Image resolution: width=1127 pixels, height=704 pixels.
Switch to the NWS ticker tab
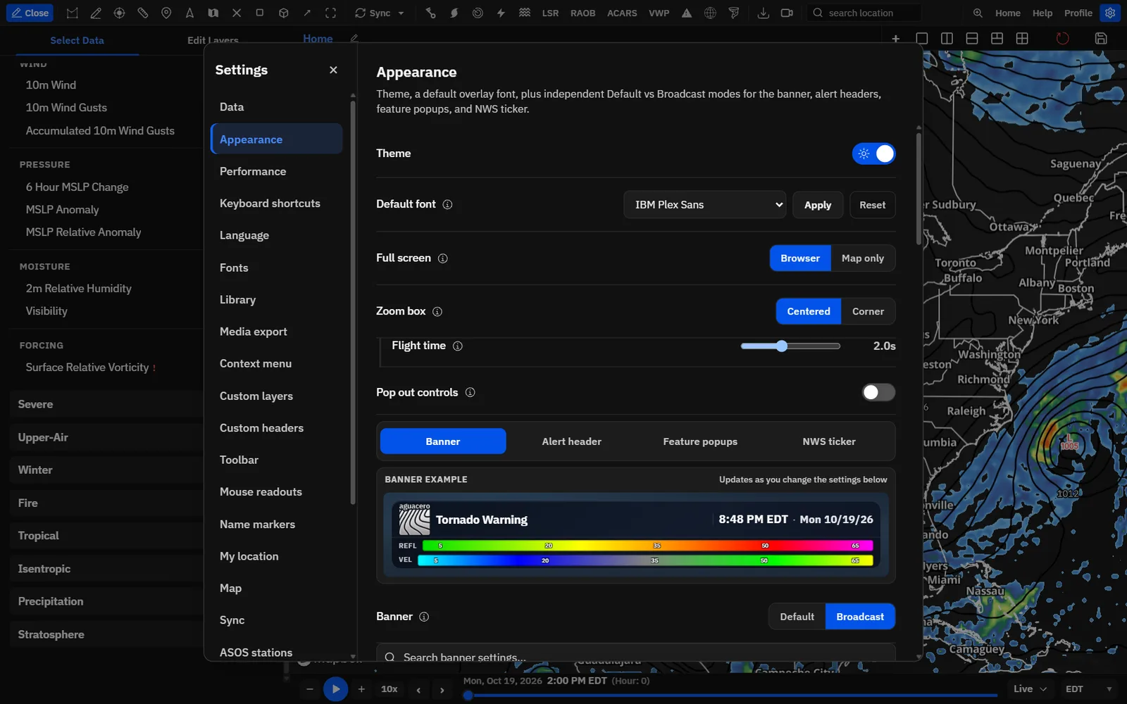pyautogui.click(x=829, y=441)
